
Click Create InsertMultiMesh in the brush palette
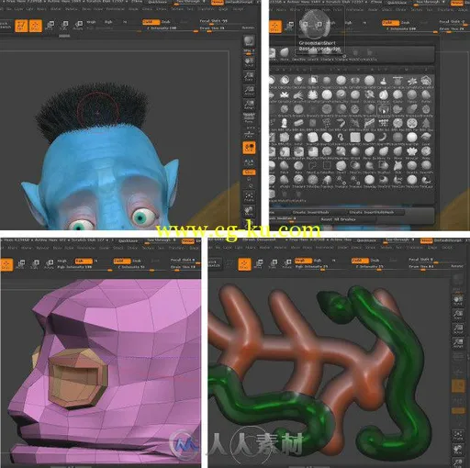372,212
